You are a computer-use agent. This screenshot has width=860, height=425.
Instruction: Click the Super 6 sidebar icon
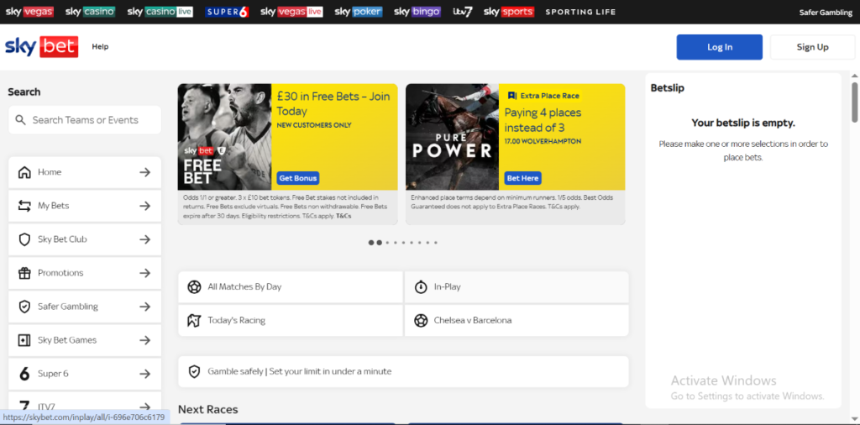(24, 374)
